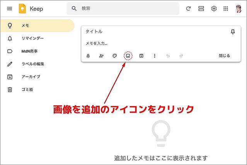Open the main hamburger menu
Image resolution: width=247 pixels, height=165 pixels.
(x=10, y=9)
